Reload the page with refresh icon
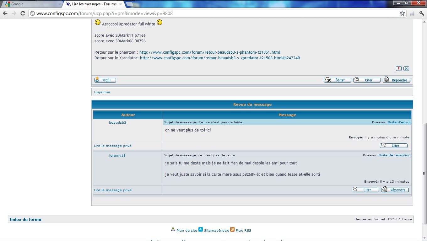The width and height of the screenshot is (427, 241). [23, 13]
